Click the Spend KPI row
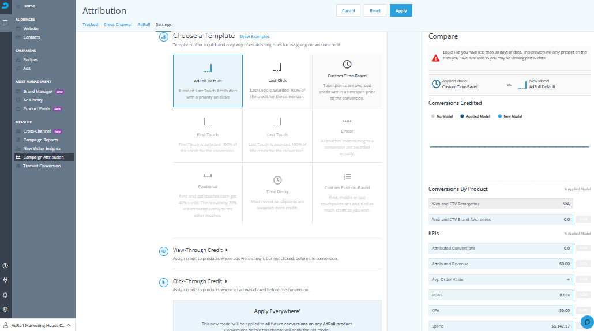The width and height of the screenshot is (594, 331). 501,326
